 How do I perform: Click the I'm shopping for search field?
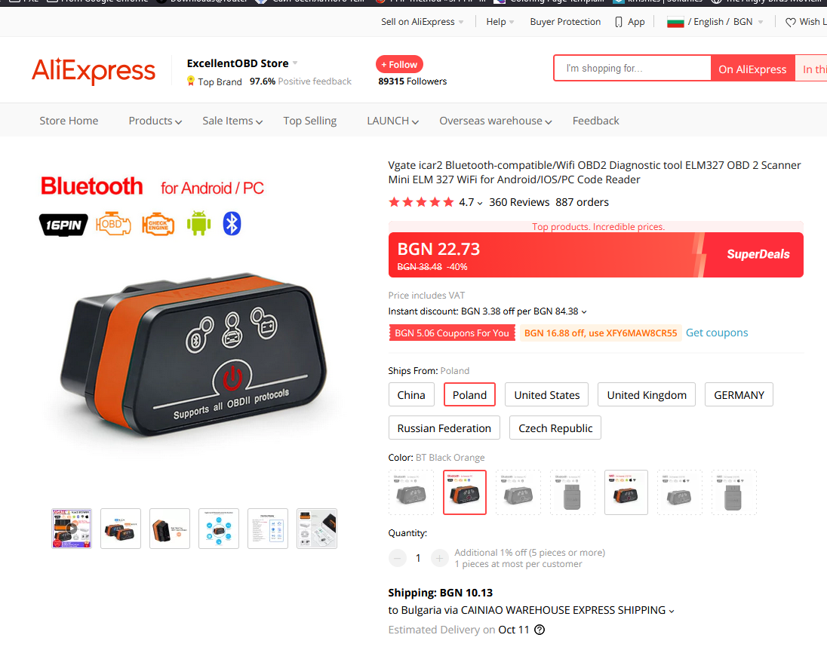[632, 69]
